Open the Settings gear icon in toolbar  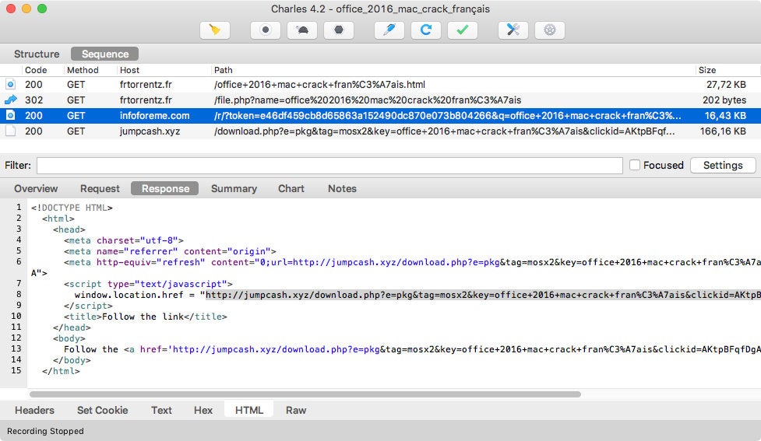coord(550,30)
